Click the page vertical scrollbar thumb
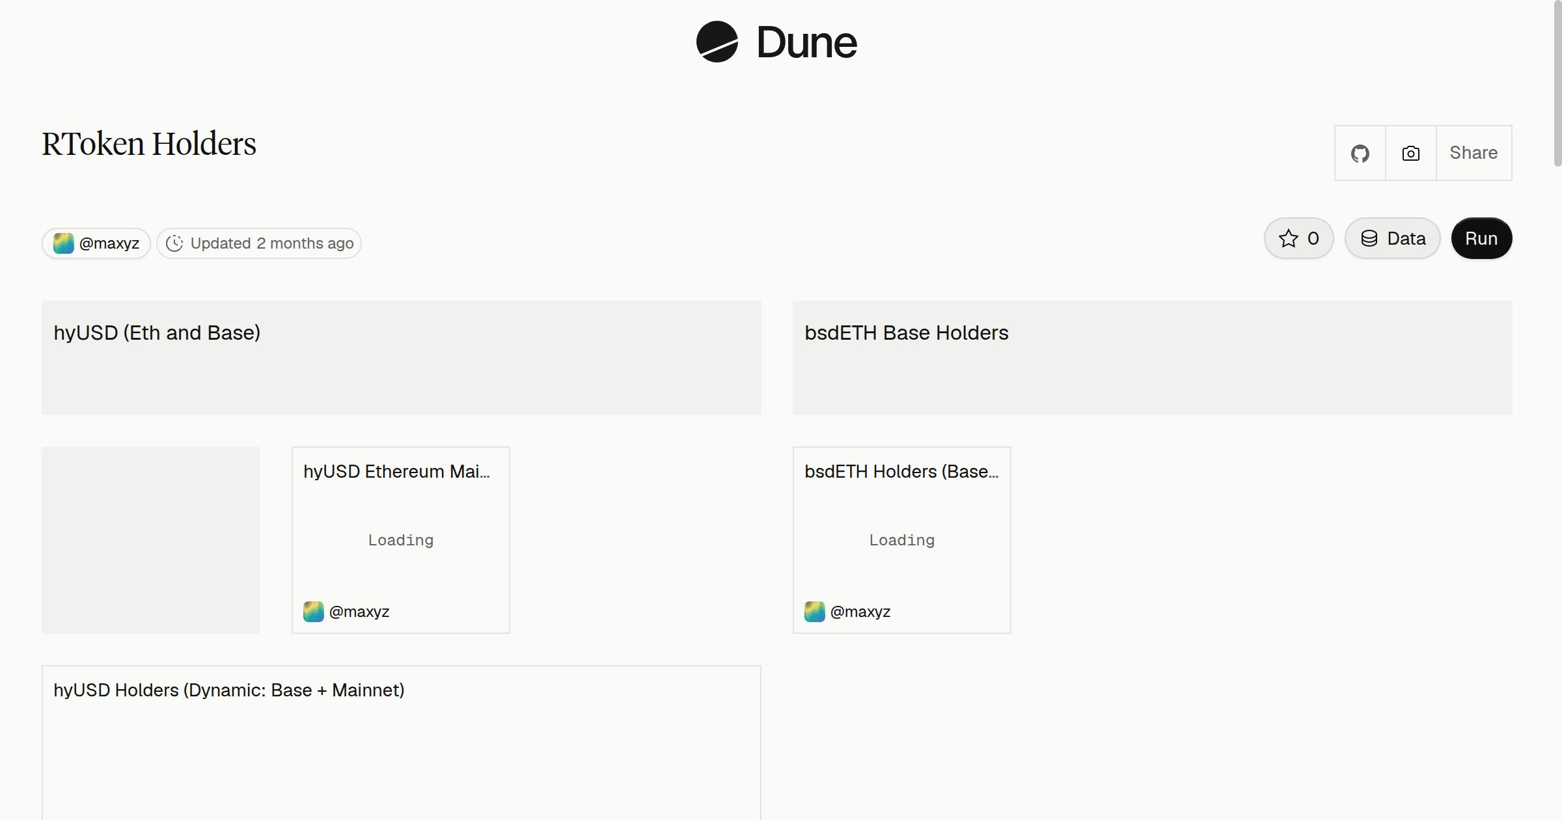This screenshot has width=1562, height=820. pyautogui.click(x=1557, y=83)
